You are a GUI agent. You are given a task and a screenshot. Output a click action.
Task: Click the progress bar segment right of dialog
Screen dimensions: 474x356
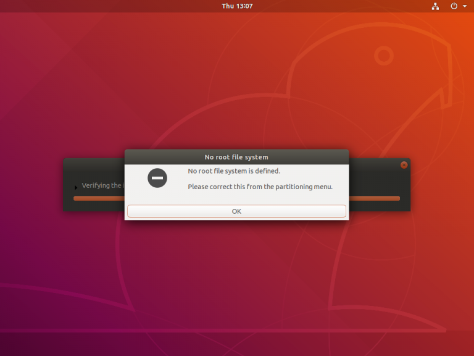pyautogui.click(x=375, y=198)
